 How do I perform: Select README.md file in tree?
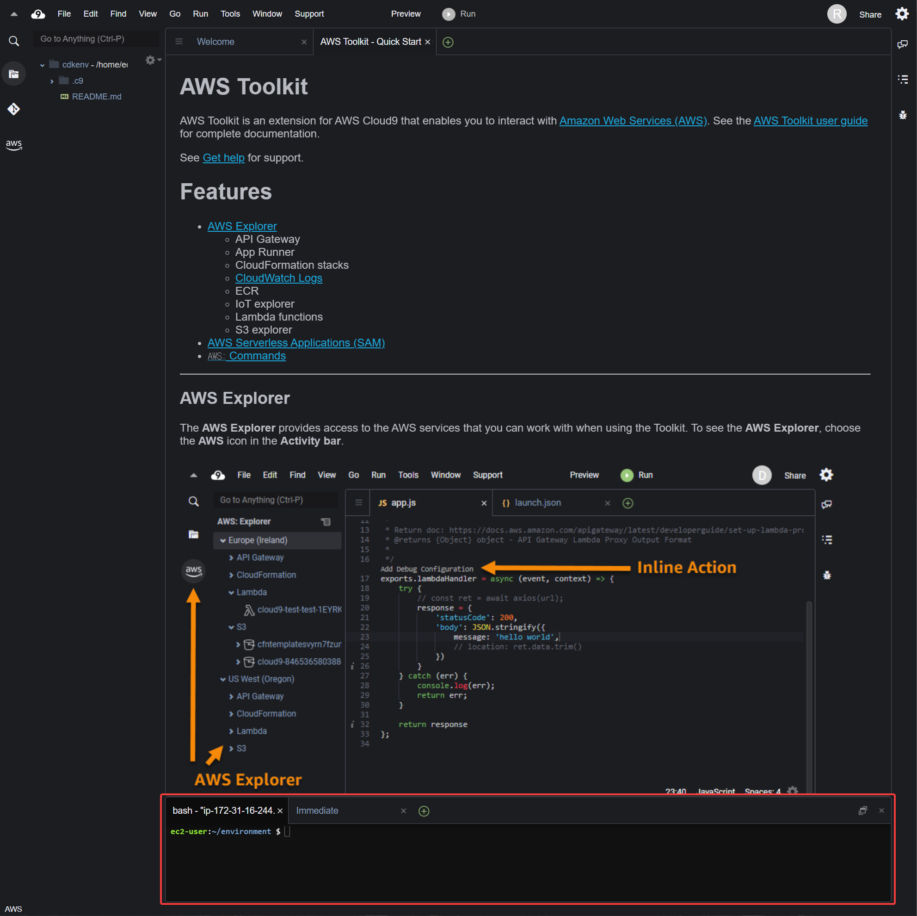(96, 96)
